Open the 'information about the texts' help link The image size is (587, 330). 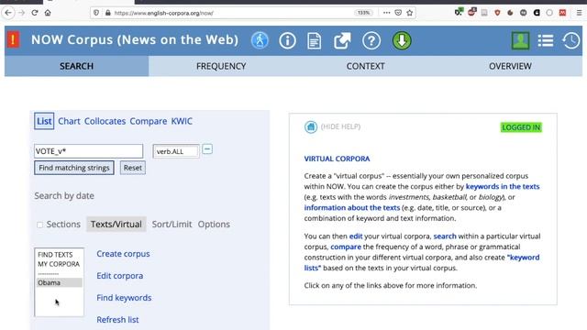point(352,208)
